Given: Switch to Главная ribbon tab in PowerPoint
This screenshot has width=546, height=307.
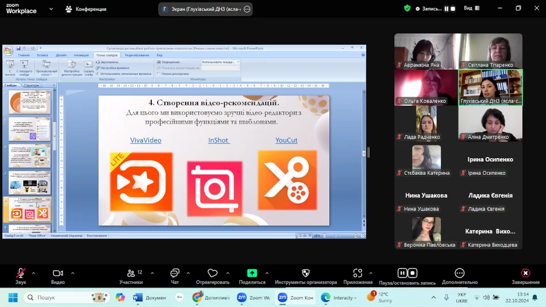Looking at the screenshot, I should tap(24, 55).
